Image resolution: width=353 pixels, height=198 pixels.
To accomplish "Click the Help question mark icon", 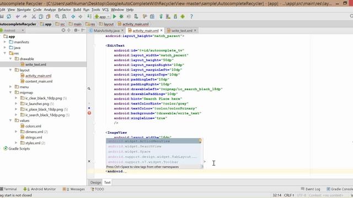I will 191,16.
